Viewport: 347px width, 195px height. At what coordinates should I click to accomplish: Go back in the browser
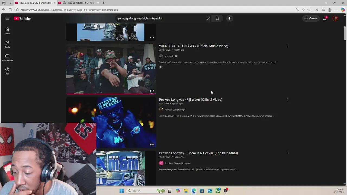pyautogui.click(x=4, y=10)
